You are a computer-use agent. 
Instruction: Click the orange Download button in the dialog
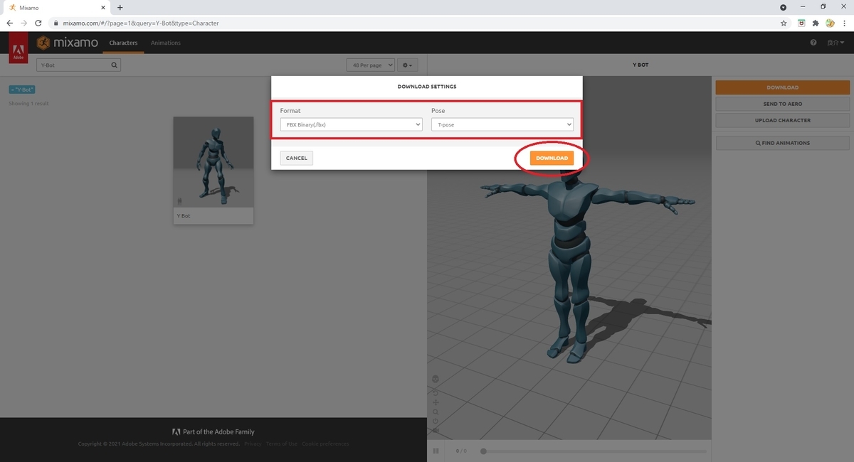click(552, 158)
